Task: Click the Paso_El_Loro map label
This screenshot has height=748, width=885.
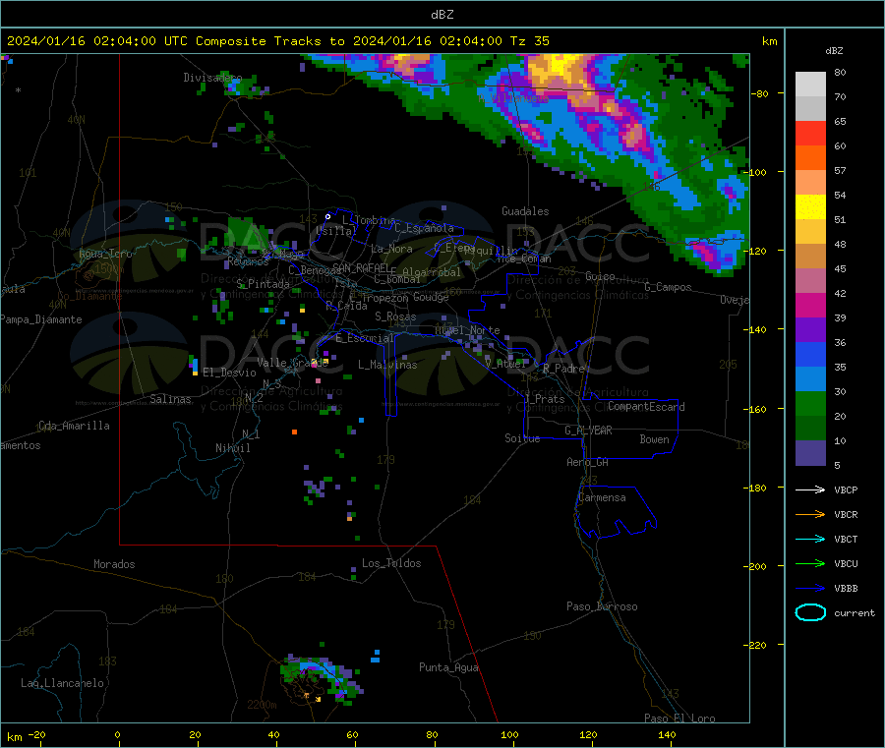Action: coord(679,719)
